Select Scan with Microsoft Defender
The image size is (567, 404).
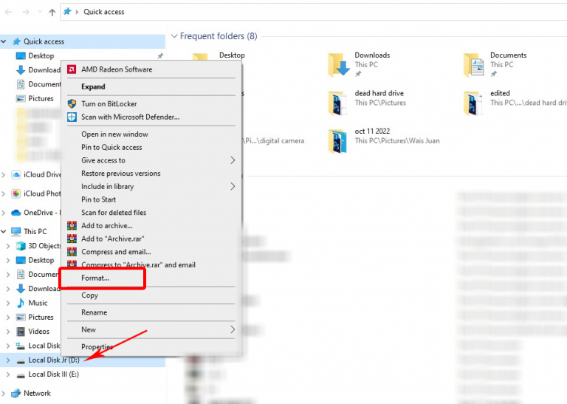click(x=151, y=117)
